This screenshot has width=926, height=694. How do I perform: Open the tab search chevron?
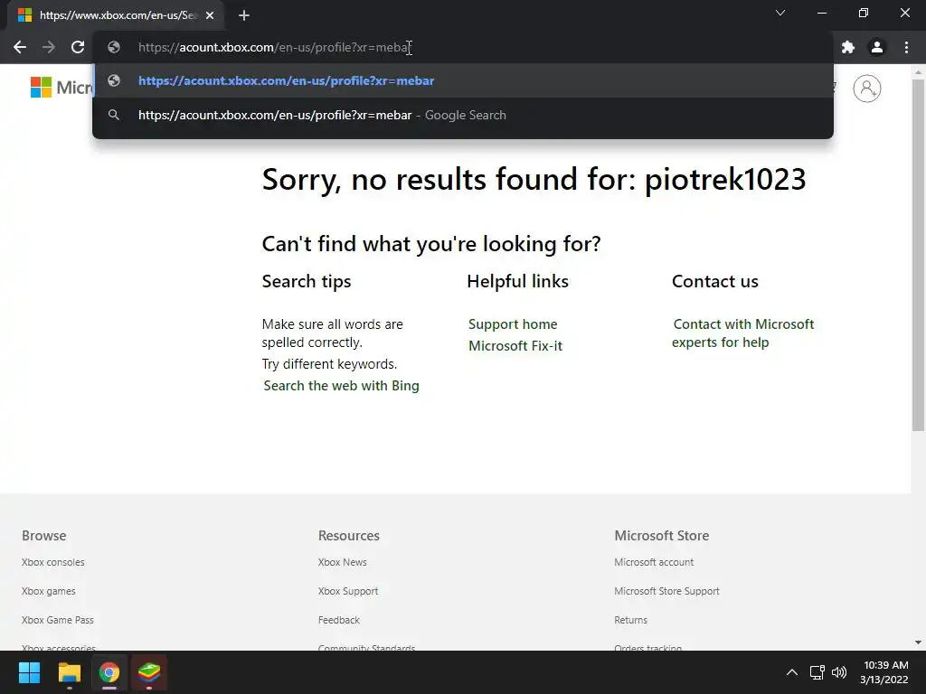(780, 13)
